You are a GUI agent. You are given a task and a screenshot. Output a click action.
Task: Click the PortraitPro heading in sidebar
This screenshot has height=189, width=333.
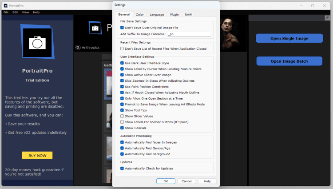[x=37, y=71]
